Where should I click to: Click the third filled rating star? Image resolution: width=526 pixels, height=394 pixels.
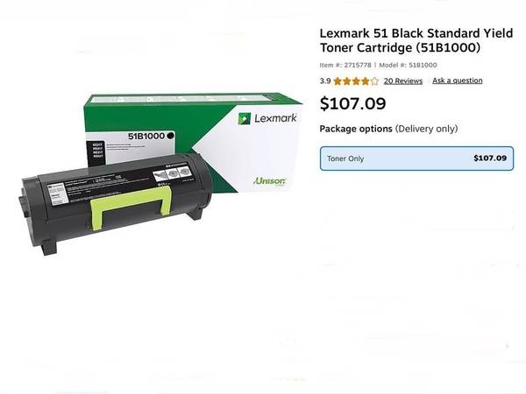(356, 81)
